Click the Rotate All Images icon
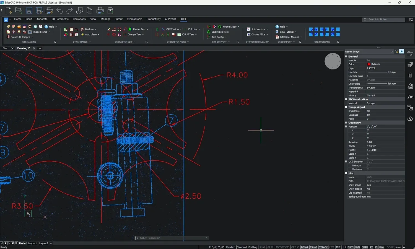Viewport: 415px width, 249px height. pos(8,37)
